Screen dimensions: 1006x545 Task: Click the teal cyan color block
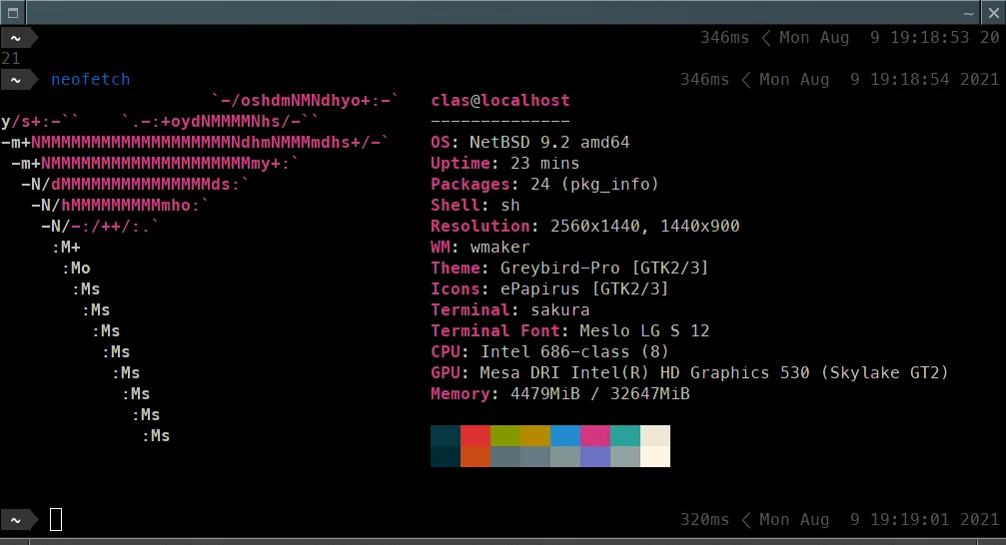625,435
